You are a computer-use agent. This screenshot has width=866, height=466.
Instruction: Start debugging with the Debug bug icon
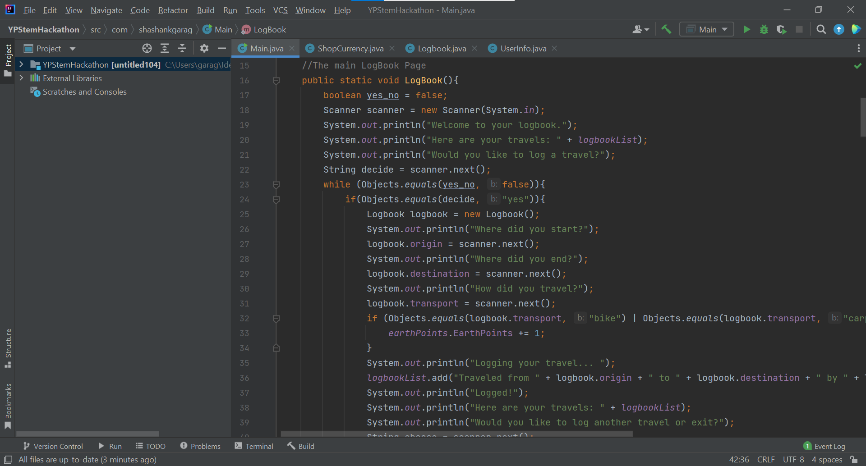(764, 30)
